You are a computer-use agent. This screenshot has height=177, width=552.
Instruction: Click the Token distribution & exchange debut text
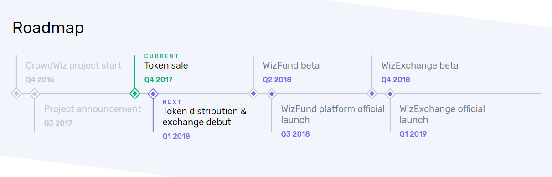tap(205, 117)
